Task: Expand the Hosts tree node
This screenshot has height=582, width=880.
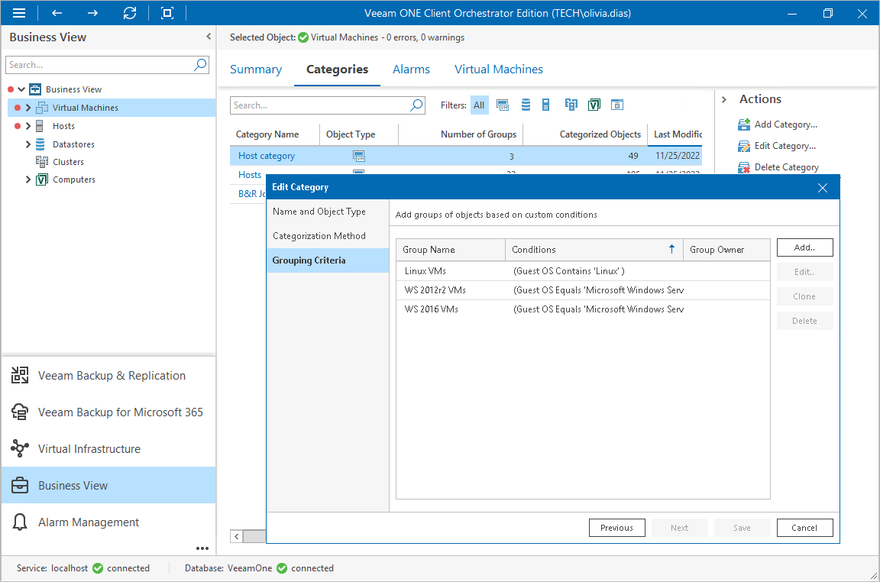Action: click(28, 126)
